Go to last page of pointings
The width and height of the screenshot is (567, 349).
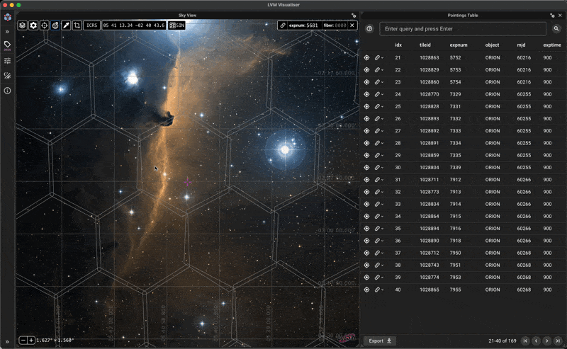[x=558, y=341]
